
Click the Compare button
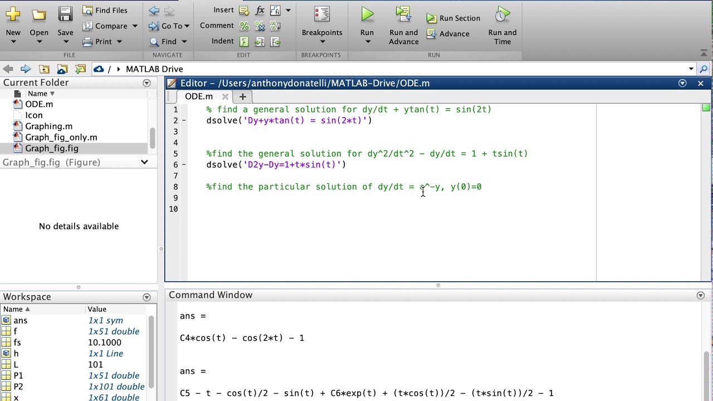(105, 26)
